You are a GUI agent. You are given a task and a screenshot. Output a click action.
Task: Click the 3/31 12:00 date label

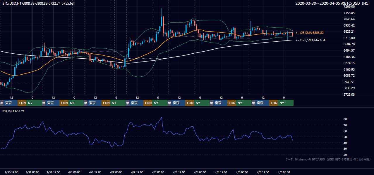(x=53, y=172)
